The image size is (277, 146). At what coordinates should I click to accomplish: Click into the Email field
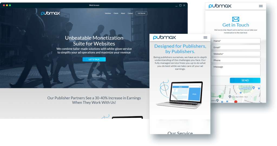click(x=235, y=47)
